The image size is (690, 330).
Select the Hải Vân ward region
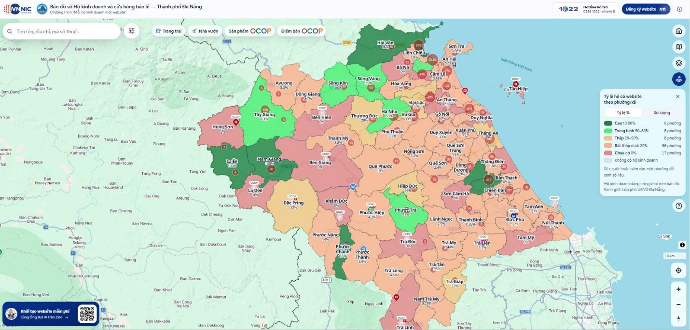coord(386,43)
